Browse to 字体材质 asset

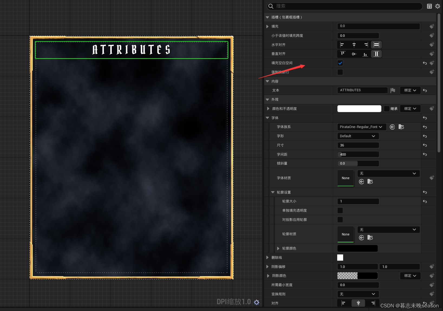pos(370,182)
